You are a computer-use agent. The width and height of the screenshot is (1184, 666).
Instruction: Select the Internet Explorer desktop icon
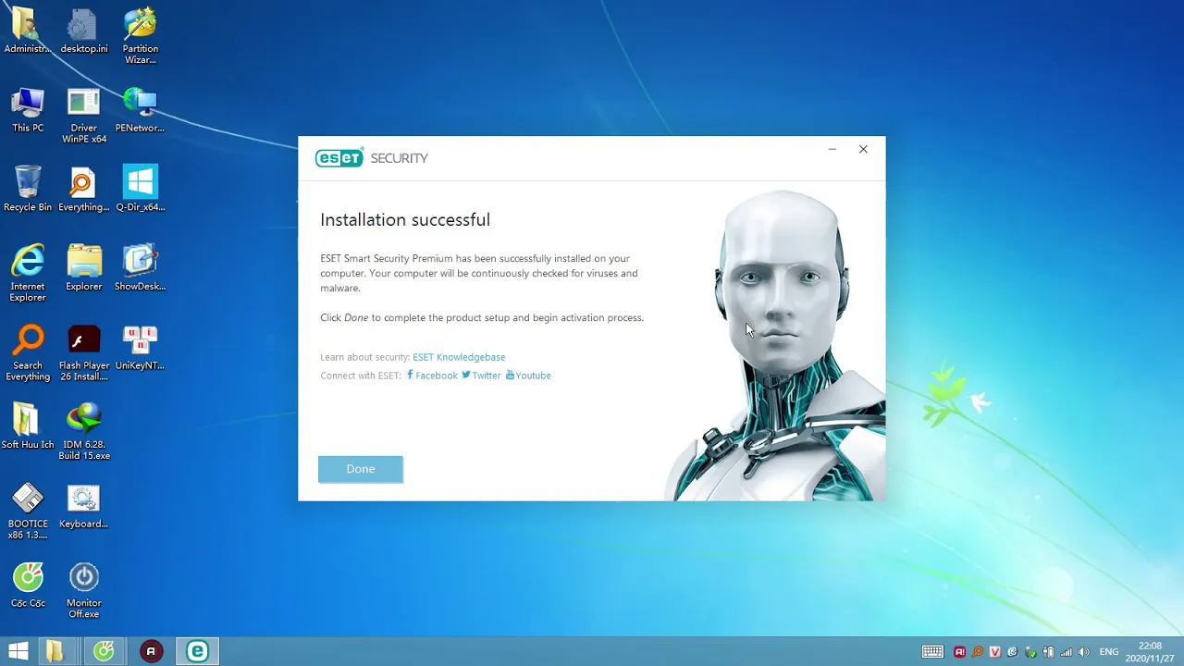point(28,274)
